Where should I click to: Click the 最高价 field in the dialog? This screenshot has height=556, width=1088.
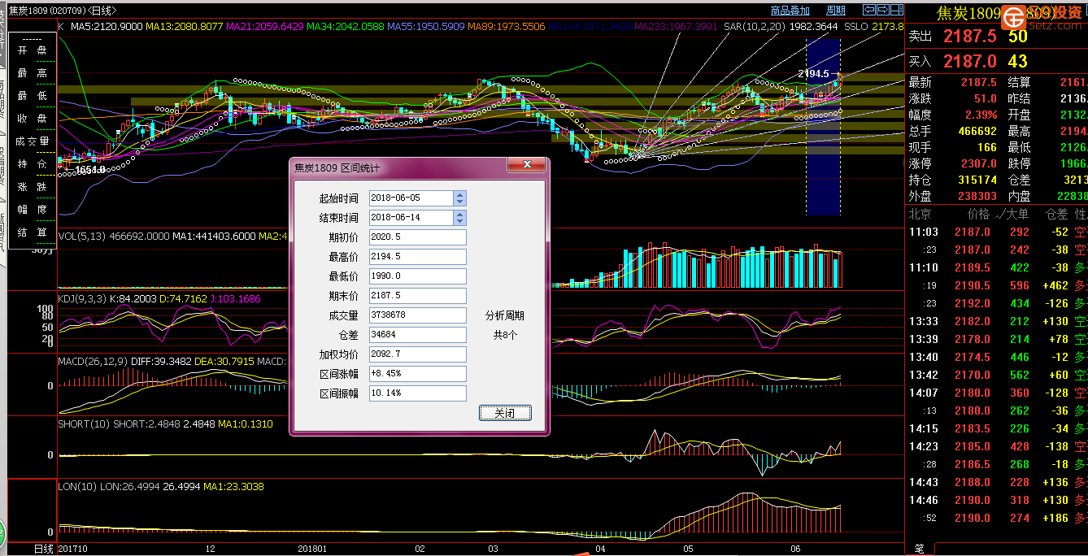(418, 257)
